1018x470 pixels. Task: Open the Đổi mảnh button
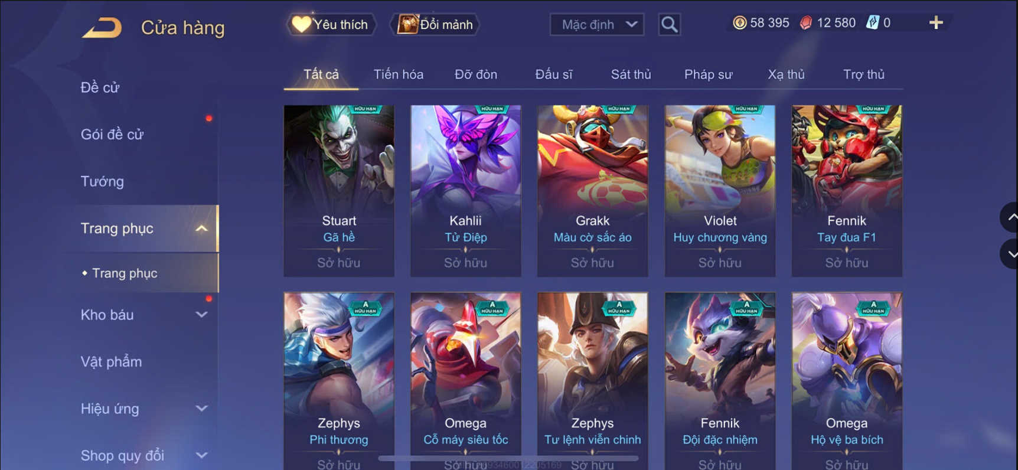(x=435, y=25)
